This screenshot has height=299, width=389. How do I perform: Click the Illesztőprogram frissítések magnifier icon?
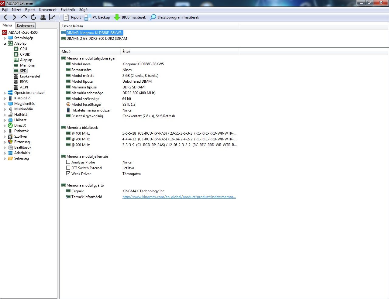(153, 17)
